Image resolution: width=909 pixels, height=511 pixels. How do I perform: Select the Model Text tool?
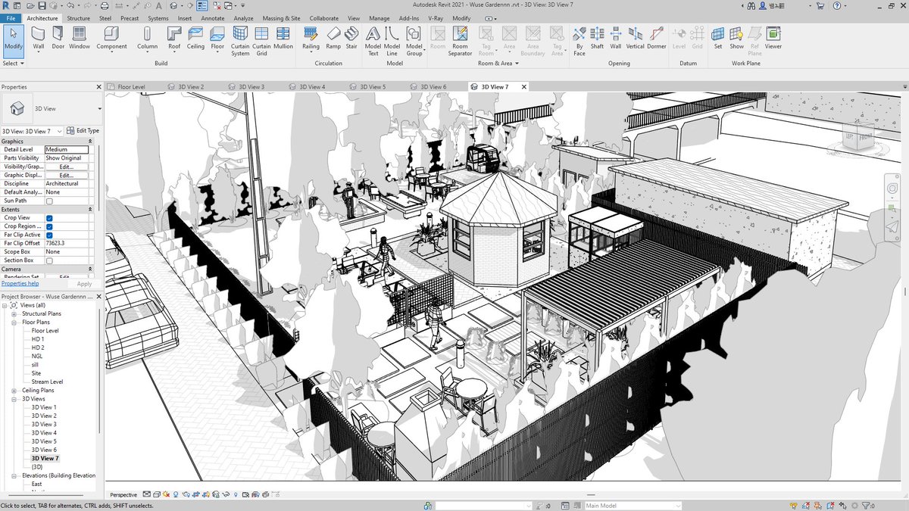[373, 42]
